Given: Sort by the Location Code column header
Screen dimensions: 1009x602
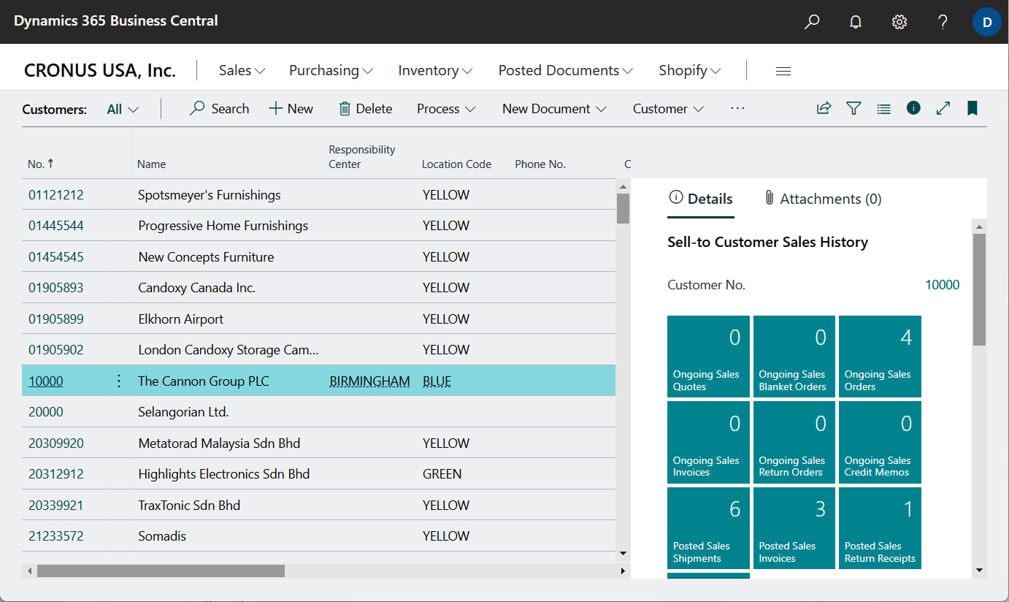Looking at the screenshot, I should [x=456, y=164].
